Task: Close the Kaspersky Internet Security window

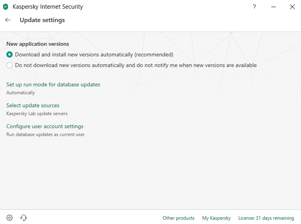Action: click(x=292, y=7)
